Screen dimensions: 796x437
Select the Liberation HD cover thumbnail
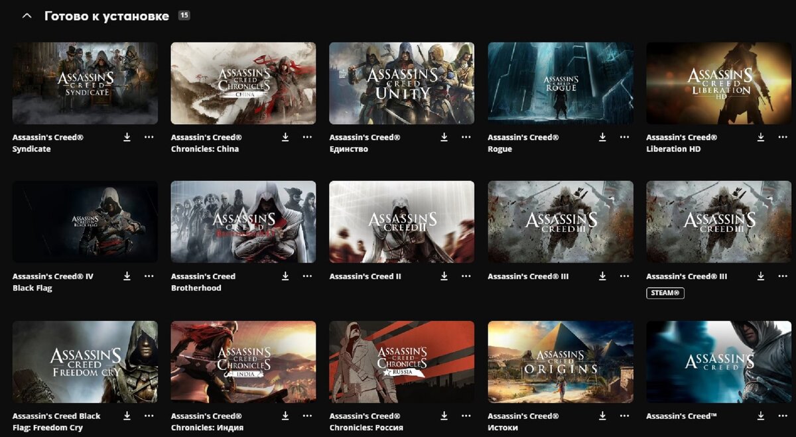(719, 84)
